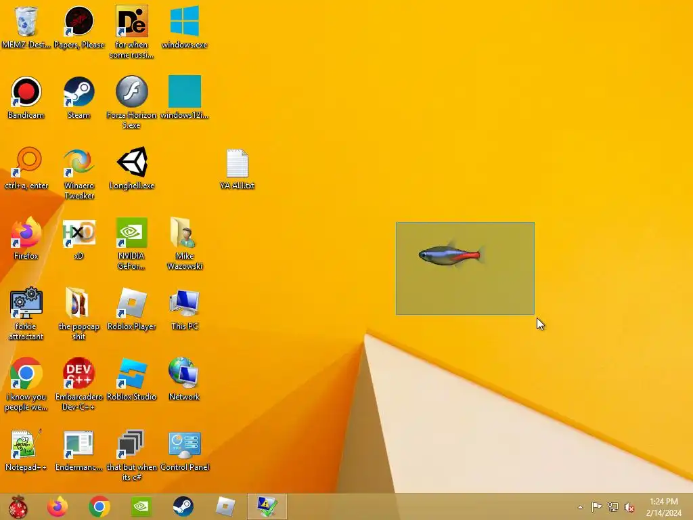The height and width of the screenshot is (520, 693).
Task: Select the Longhell.exe Unity icon
Action: [132, 168]
